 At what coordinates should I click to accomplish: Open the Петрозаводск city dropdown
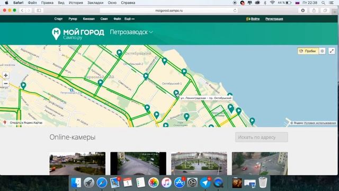point(131,32)
